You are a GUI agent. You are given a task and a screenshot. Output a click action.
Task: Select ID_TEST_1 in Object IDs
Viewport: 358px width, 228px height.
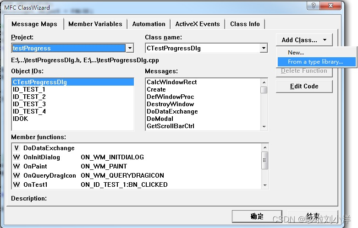pos(72,89)
